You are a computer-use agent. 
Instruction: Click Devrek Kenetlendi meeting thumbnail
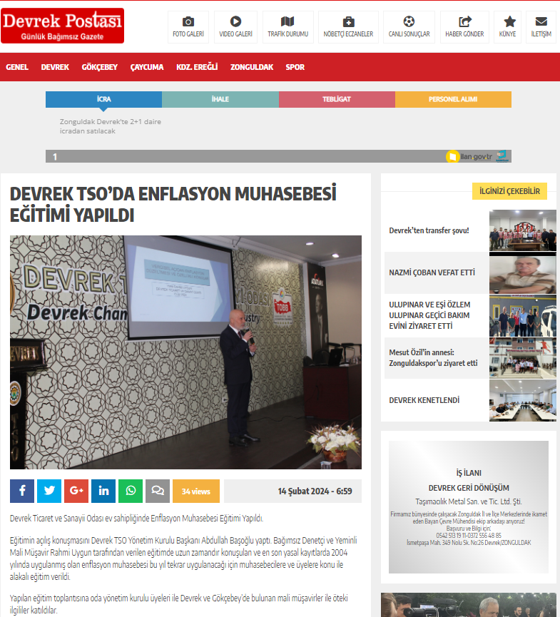tap(523, 401)
